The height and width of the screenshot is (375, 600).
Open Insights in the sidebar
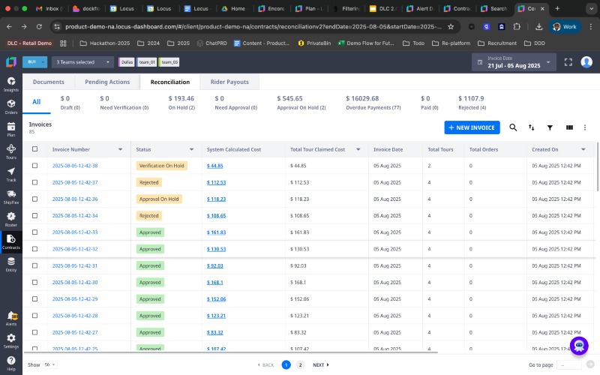[11, 83]
